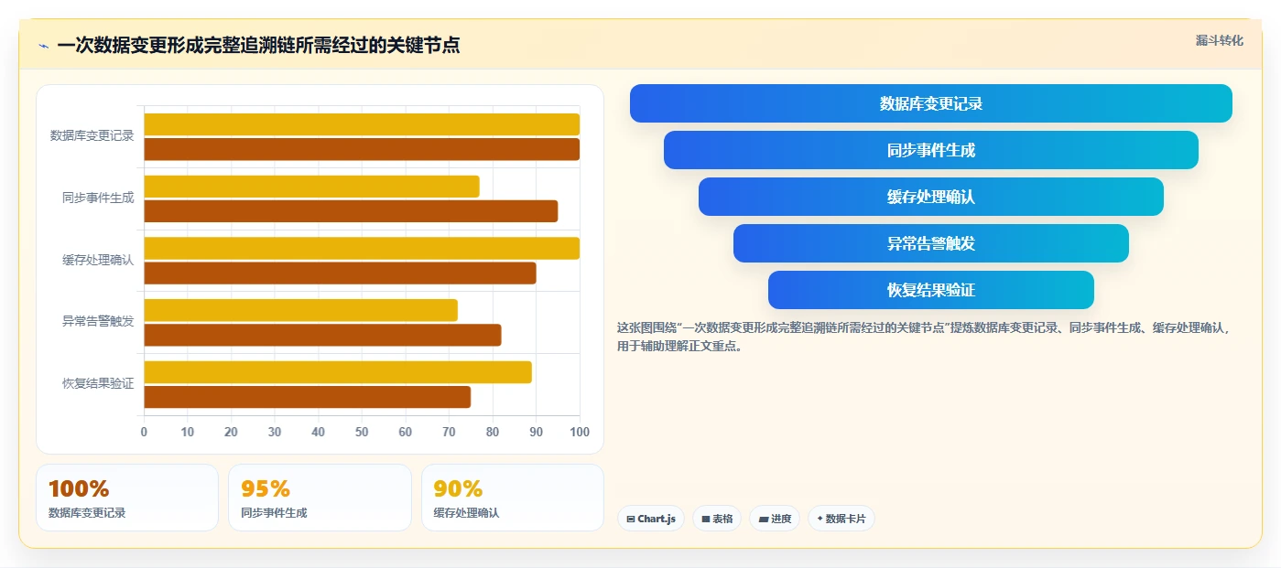Screen dimensions: 1281x568
Task: Click the brown bar for 异常告警触发
Action: click(322, 335)
